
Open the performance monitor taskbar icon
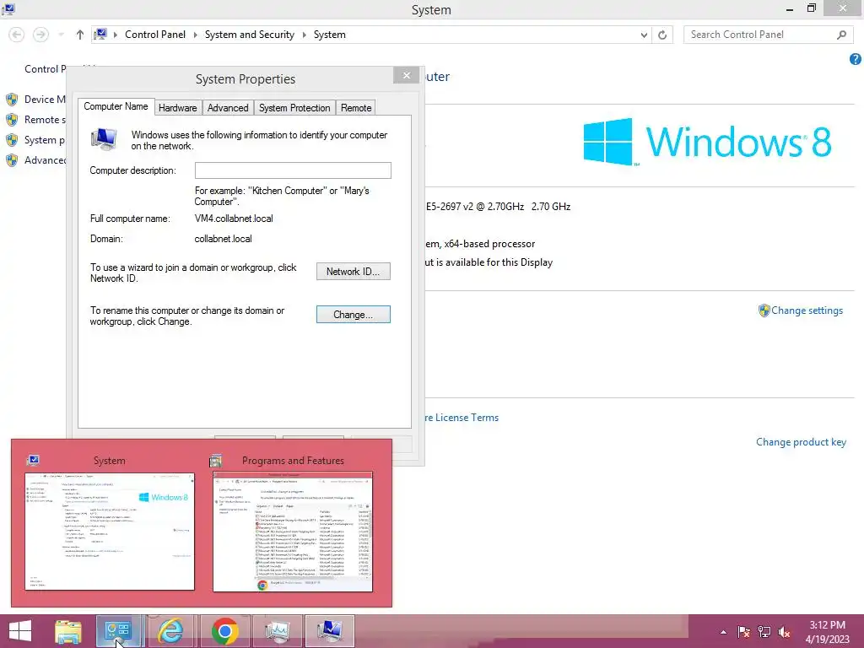coord(277,631)
